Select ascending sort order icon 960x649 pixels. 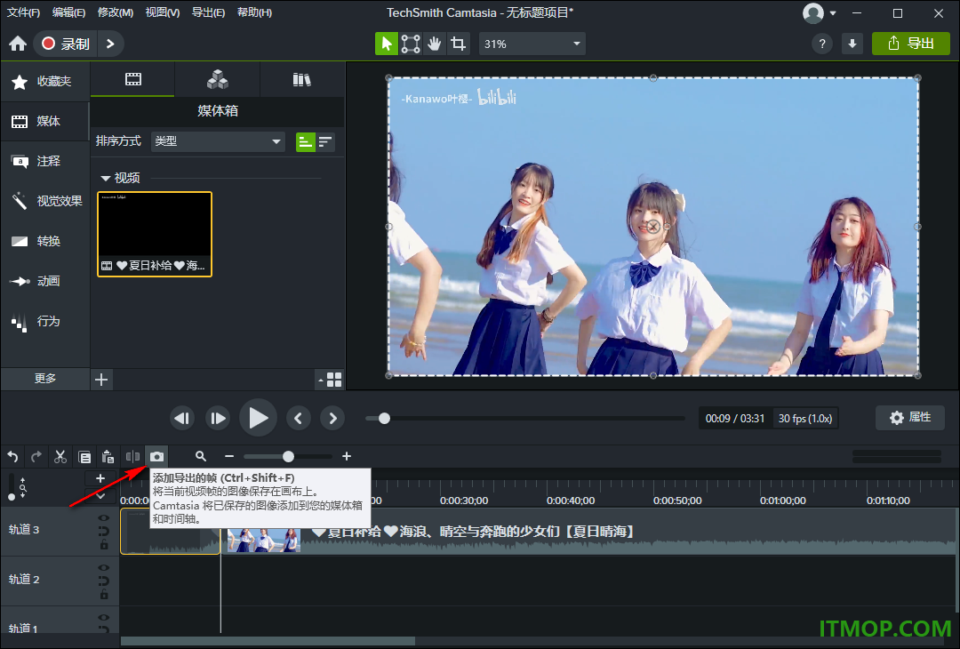pos(305,142)
